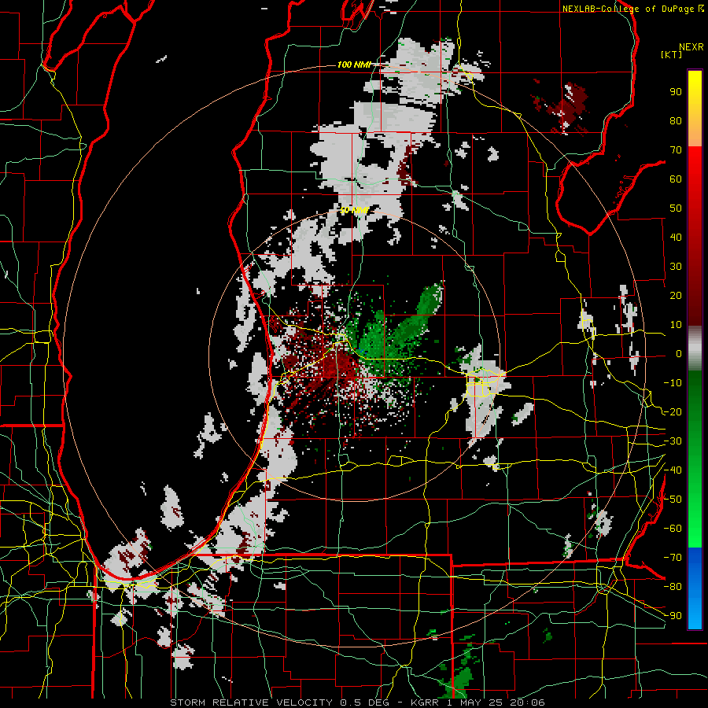Click the 90 value on the velocity scale
Viewport: 708px width, 708px height.
tap(676, 92)
